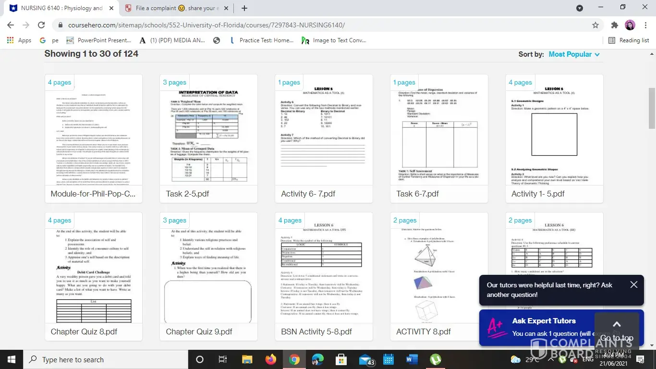This screenshot has width=656, height=369.
Task: Open the 29°C weather widget
Action: coord(525,359)
